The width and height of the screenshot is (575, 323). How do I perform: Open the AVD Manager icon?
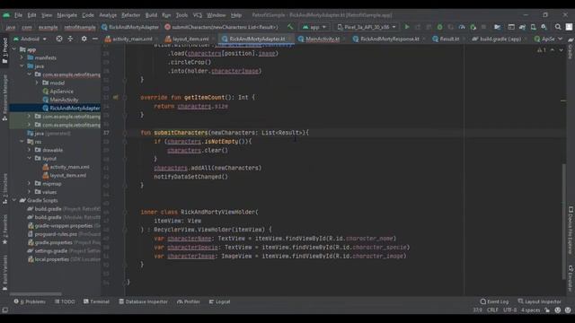pyautogui.click(x=533, y=27)
